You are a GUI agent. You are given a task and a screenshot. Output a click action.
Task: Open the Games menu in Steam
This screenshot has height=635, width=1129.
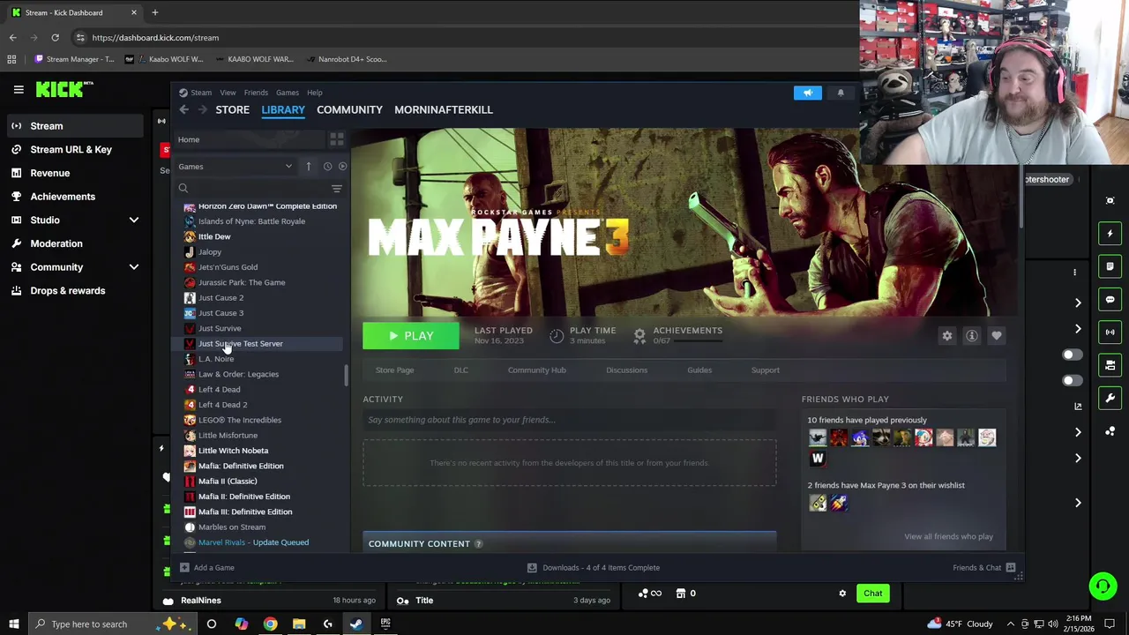pos(288,93)
